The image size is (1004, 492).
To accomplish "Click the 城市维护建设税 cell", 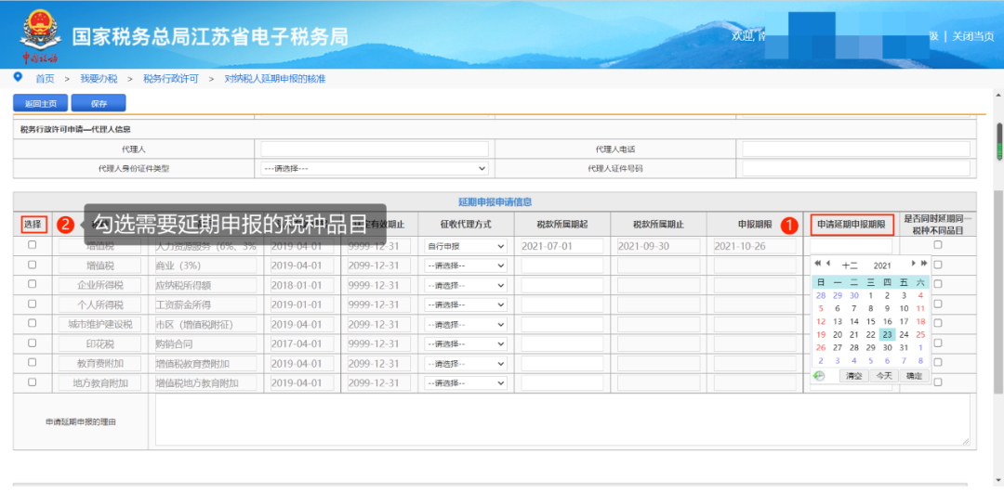I will pos(99,324).
